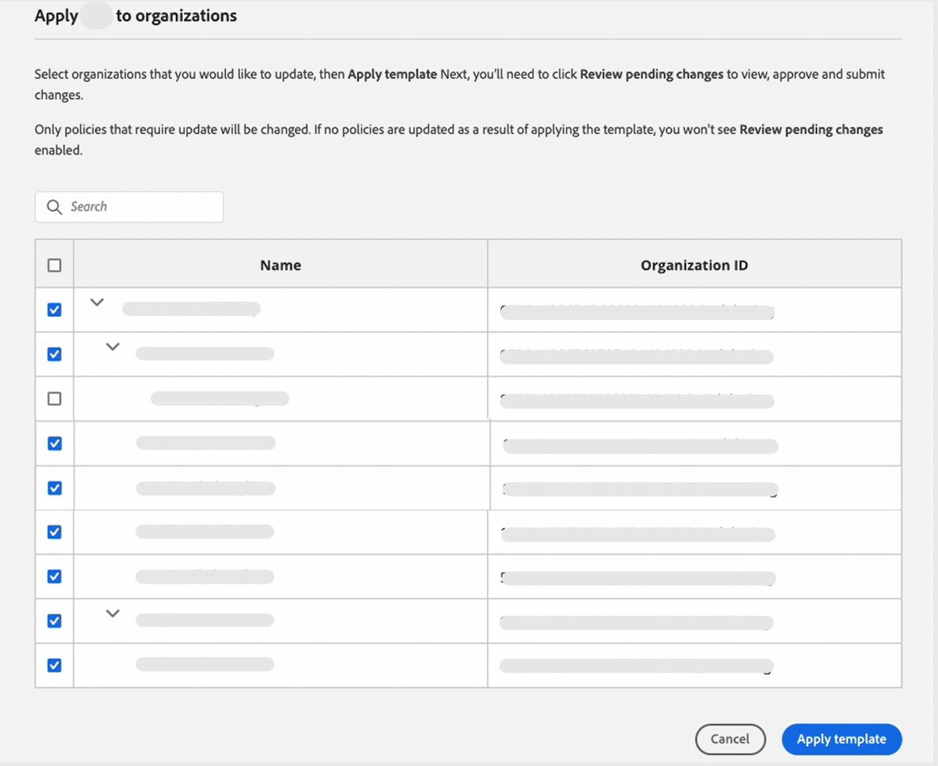Click the blue checked checkbox in first row
Screen dimensions: 938x766
[53, 309]
